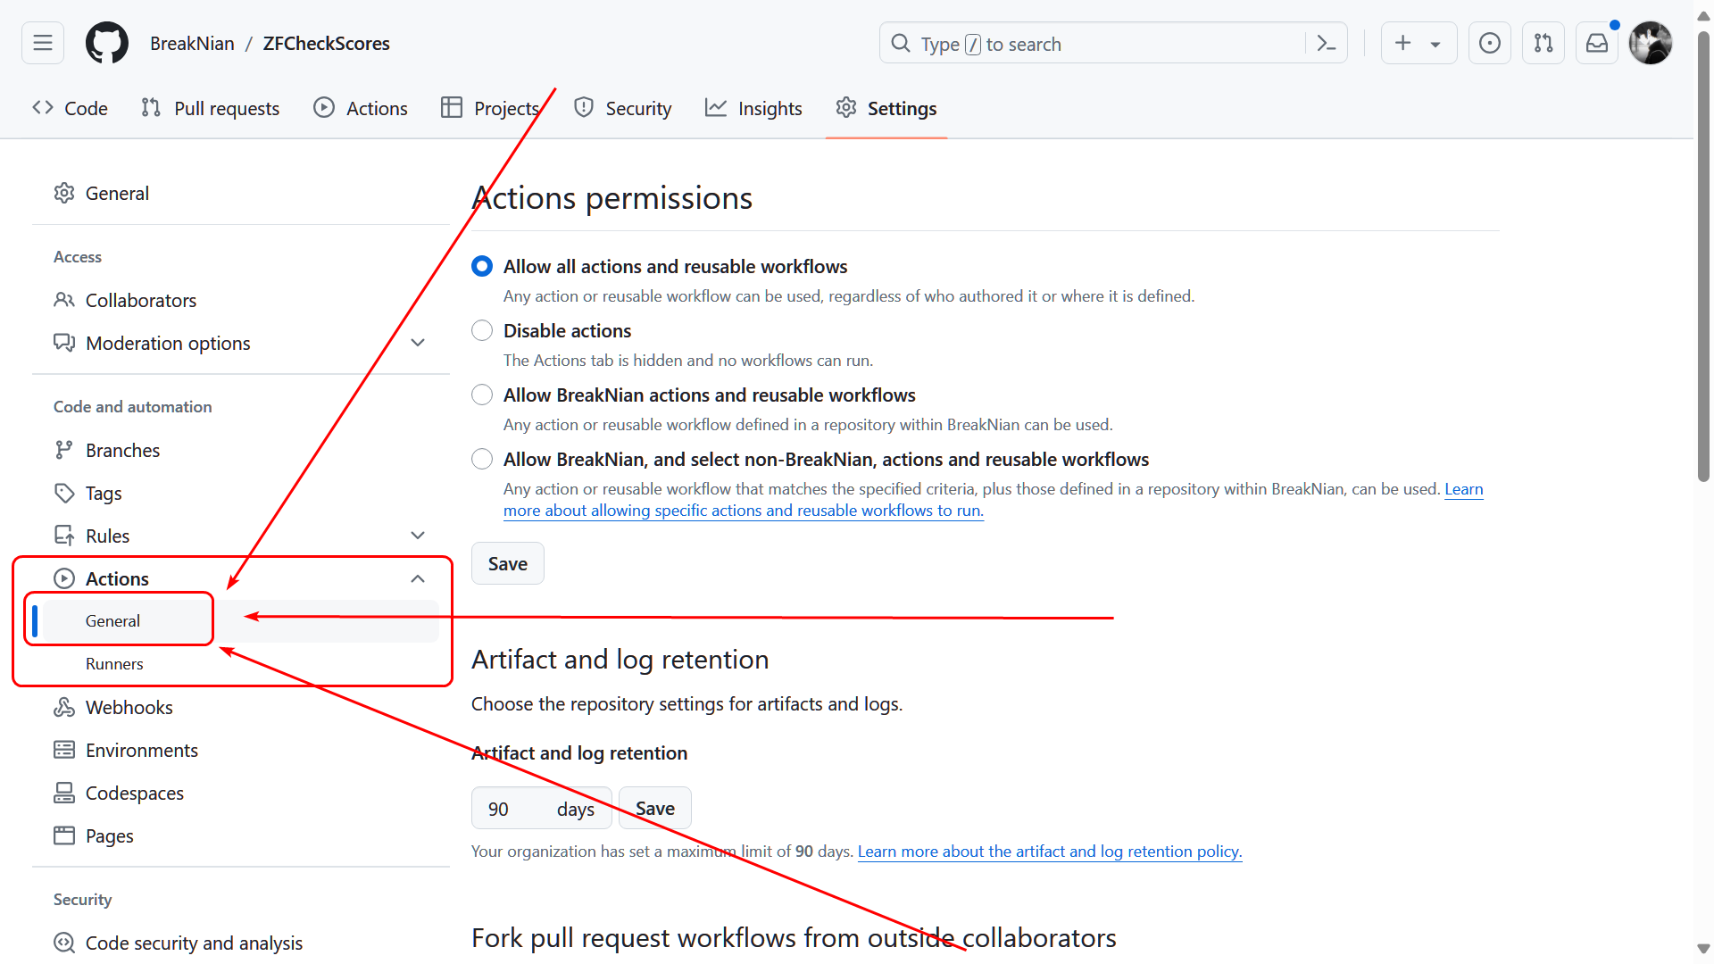
Task: Click the Insights graph icon
Action: 716,108
